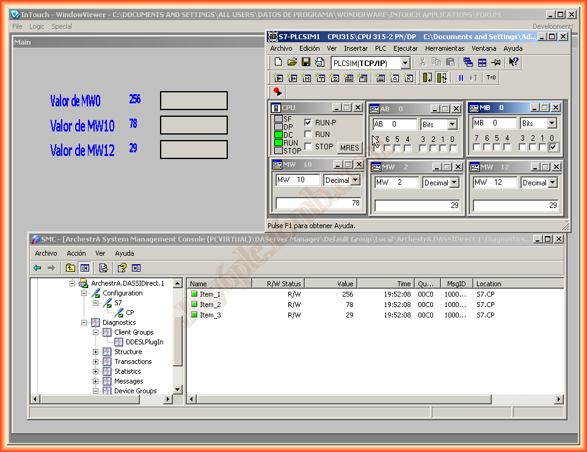Screen dimensions: 587x452
Task: Open the PLCSIM(TCP/IP) connection dropdown
Action: coord(405,63)
